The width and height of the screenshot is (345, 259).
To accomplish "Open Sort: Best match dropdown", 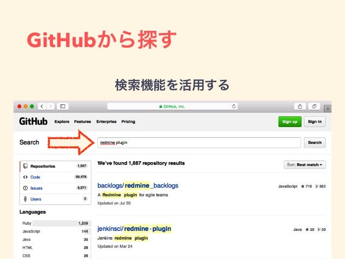I will point(305,165).
